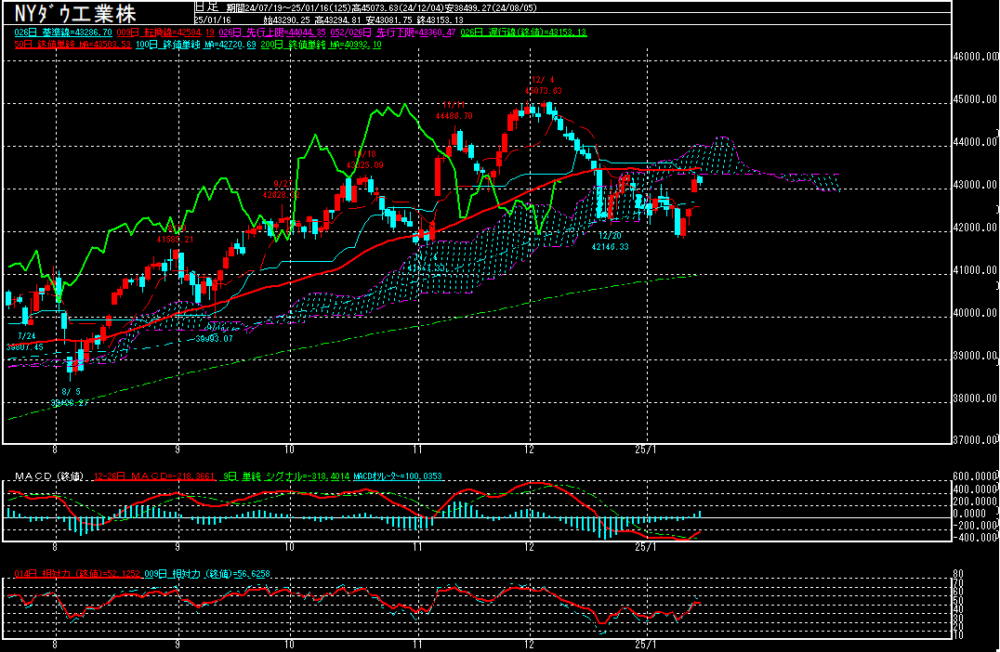The image size is (1000, 652).
Task: Select the closing price 終43153.13 in the header
Action: pyautogui.click(x=440, y=20)
